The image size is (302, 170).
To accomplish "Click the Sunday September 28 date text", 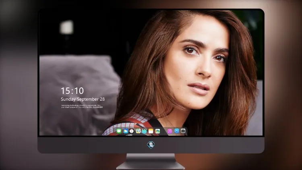I will [x=83, y=99].
